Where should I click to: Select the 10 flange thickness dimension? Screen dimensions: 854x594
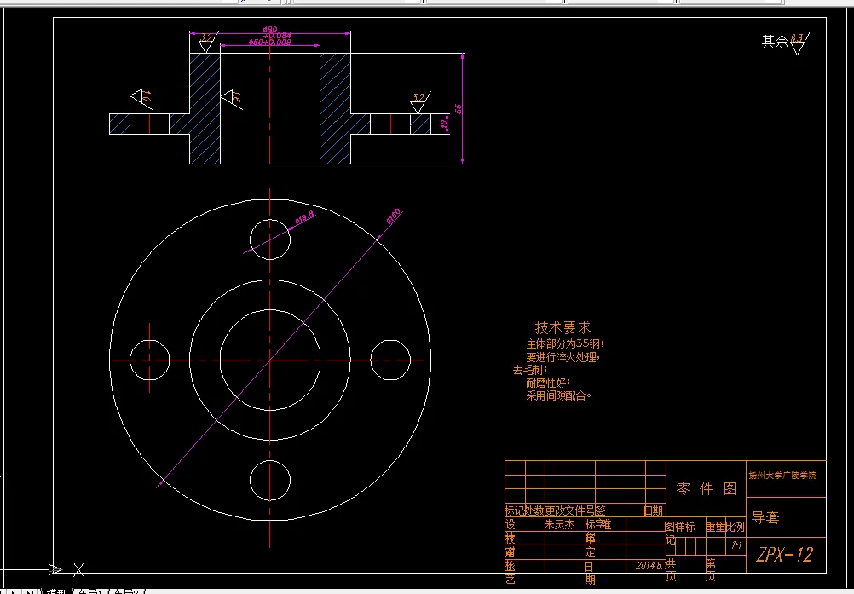[444, 124]
